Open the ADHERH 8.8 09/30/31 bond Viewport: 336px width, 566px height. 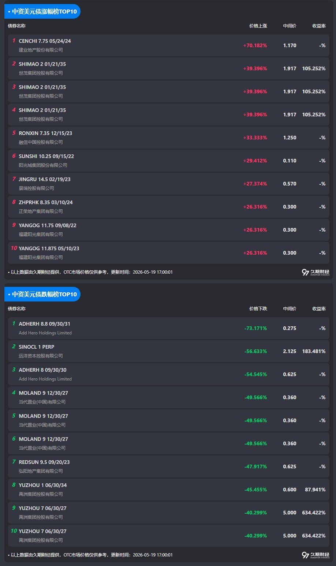pos(169,328)
